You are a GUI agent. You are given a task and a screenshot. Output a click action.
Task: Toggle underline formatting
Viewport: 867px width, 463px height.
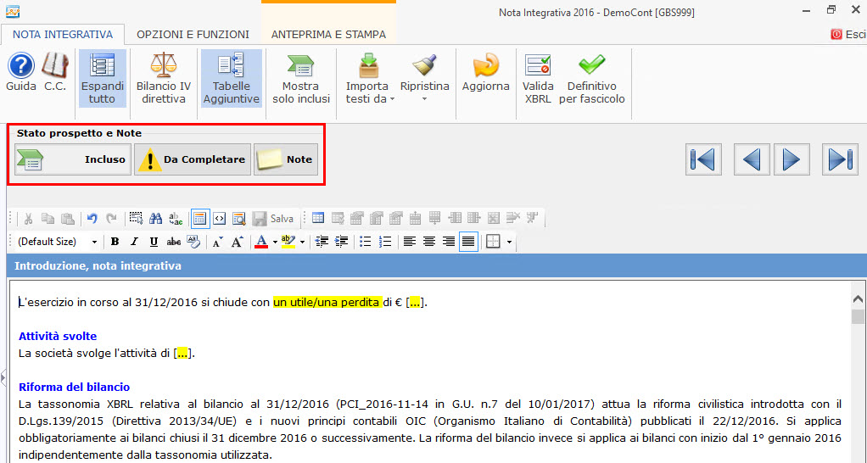click(x=154, y=242)
